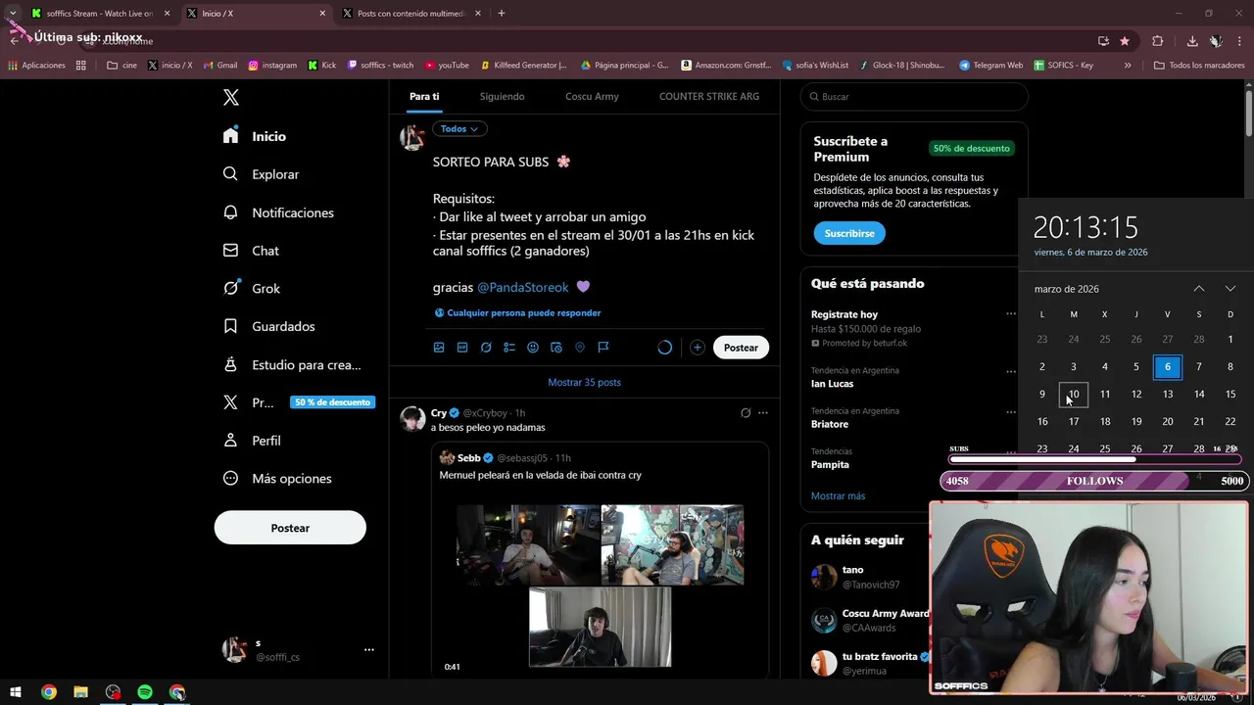
Task: Select the Para ti tab
Action: 424,97
